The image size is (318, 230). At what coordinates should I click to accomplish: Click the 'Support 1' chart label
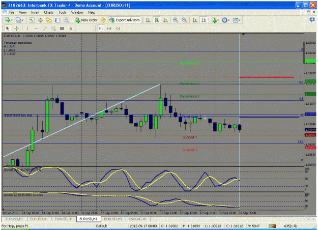190,137
